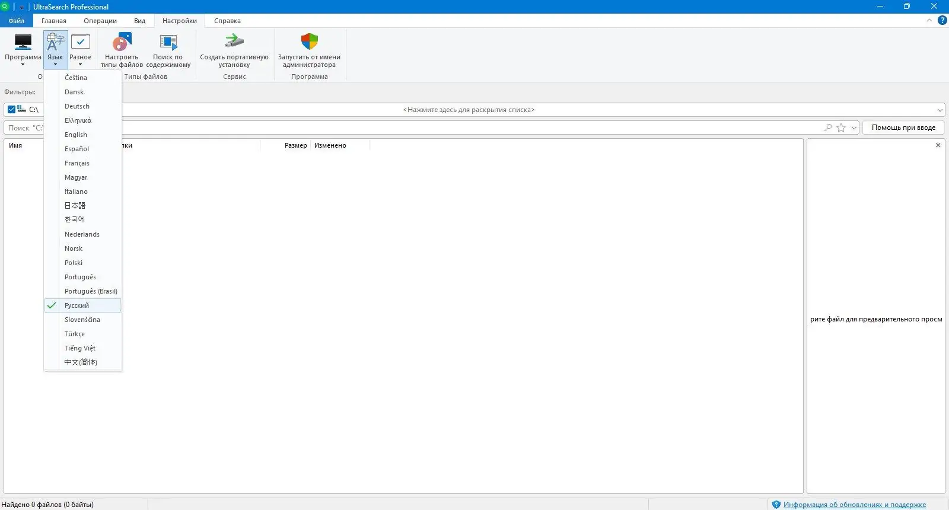This screenshot has height=510, width=949.
Task: Click Запустить от имени администратора shield
Action: click(309, 50)
